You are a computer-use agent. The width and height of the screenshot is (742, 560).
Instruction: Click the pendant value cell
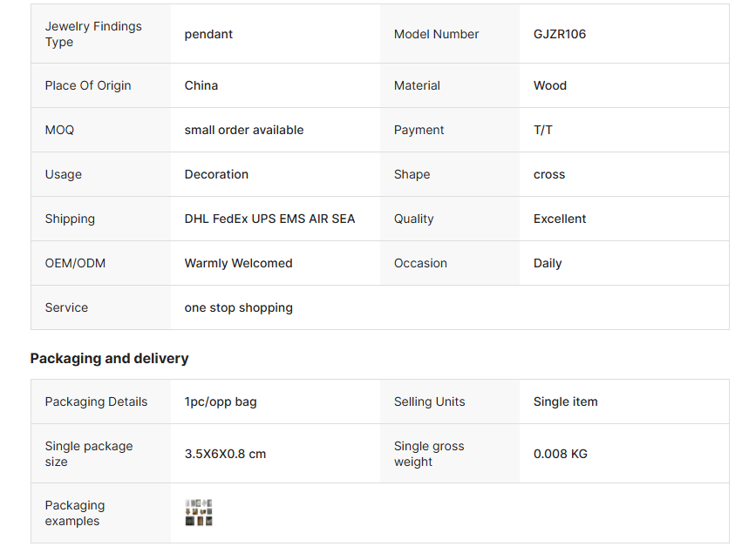[x=208, y=34]
